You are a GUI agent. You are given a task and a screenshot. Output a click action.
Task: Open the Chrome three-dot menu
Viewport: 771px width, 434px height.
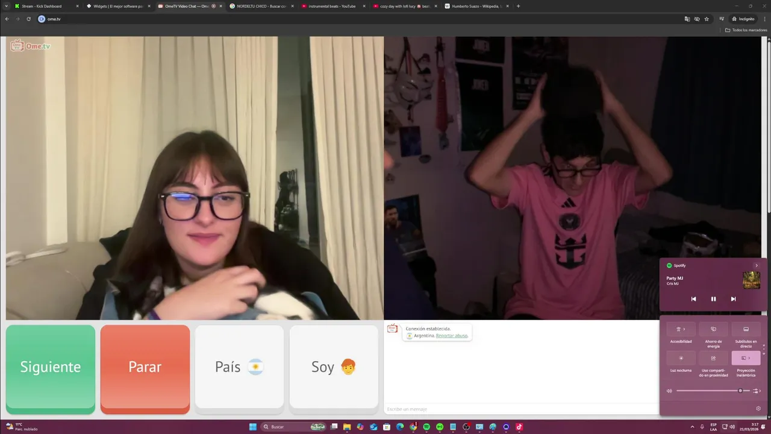(x=764, y=19)
